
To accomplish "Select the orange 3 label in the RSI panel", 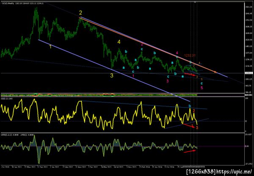I will point(197,128).
